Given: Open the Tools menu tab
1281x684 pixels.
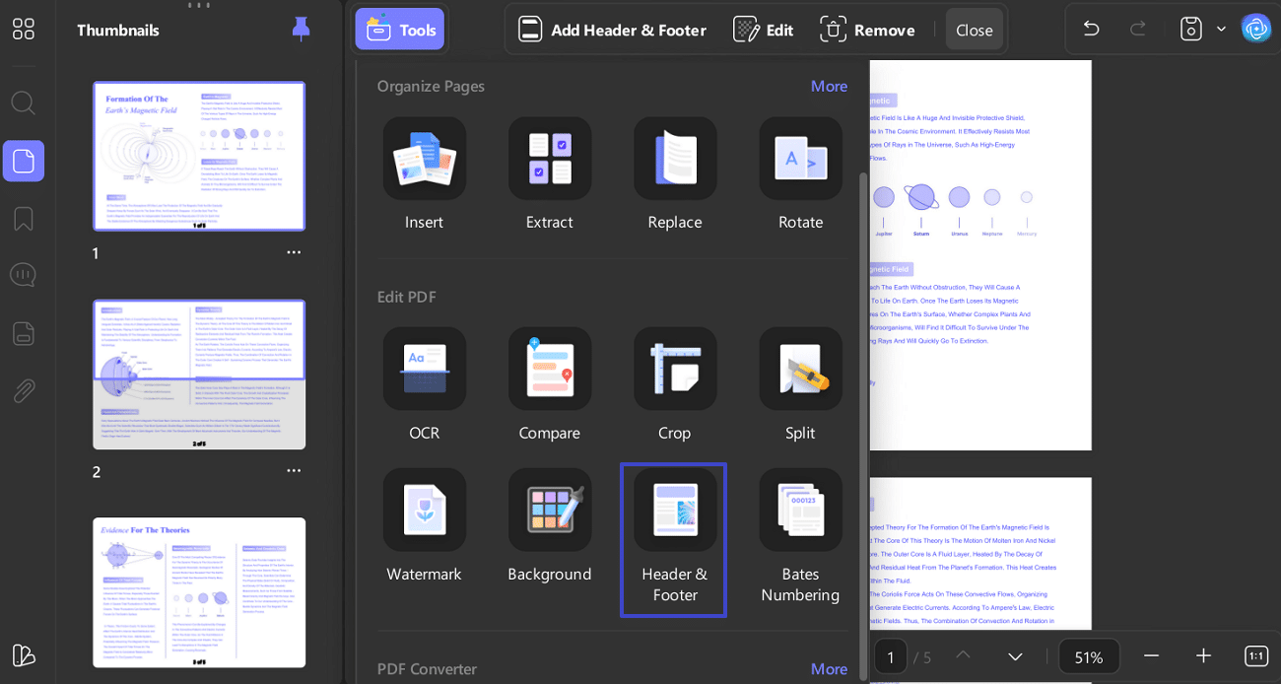Looking at the screenshot, I should [400, 30].
